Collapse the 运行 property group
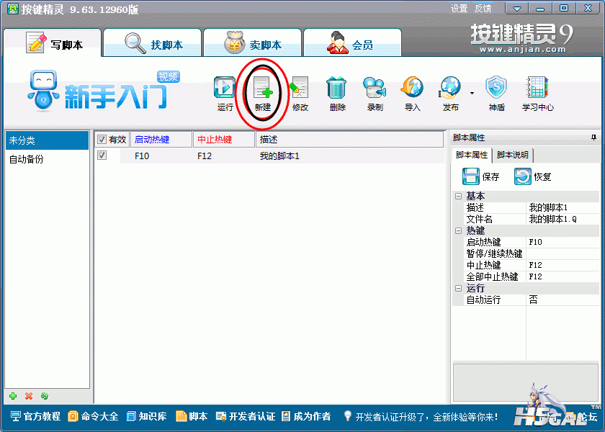 458,289
